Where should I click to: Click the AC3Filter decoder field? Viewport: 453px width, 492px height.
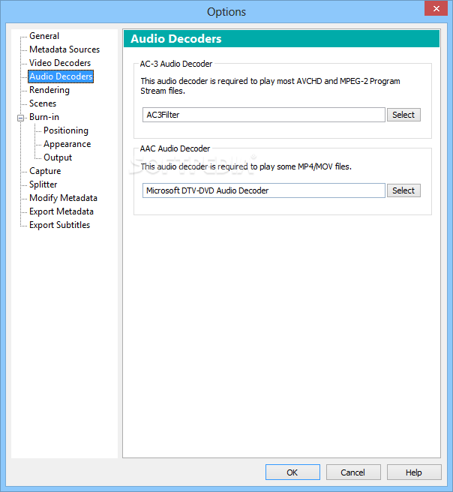[264, 115]
